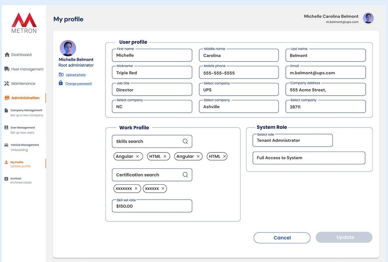The width and height of the screenshot is (388, 262).
Task: Click the Full Access to System field
Action: (x=309, y=158)
